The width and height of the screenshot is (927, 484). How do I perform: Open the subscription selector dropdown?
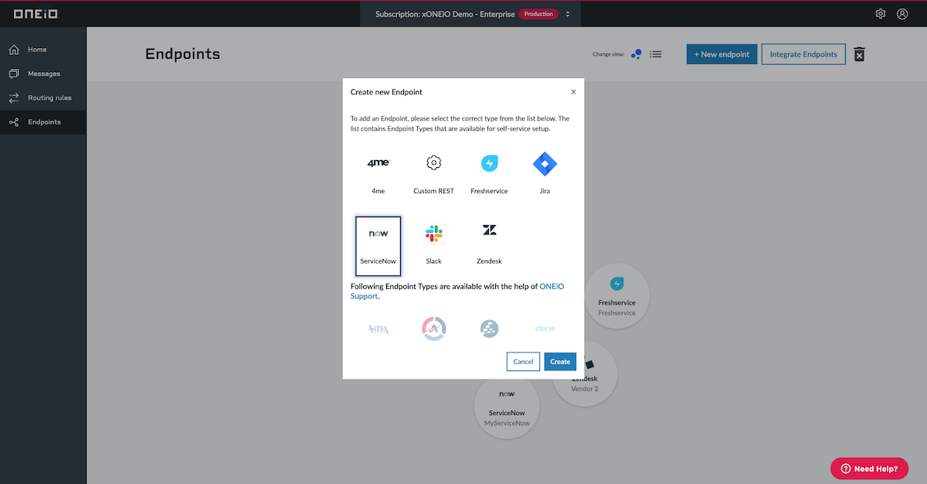pyautogui.click(x=472, y=14)
